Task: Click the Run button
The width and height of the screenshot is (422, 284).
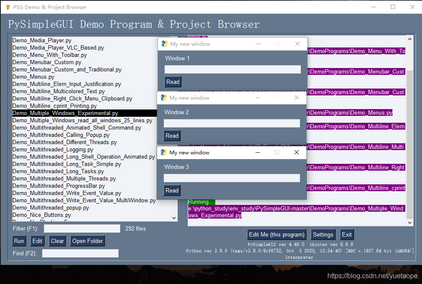Action: tap(19, 241)
